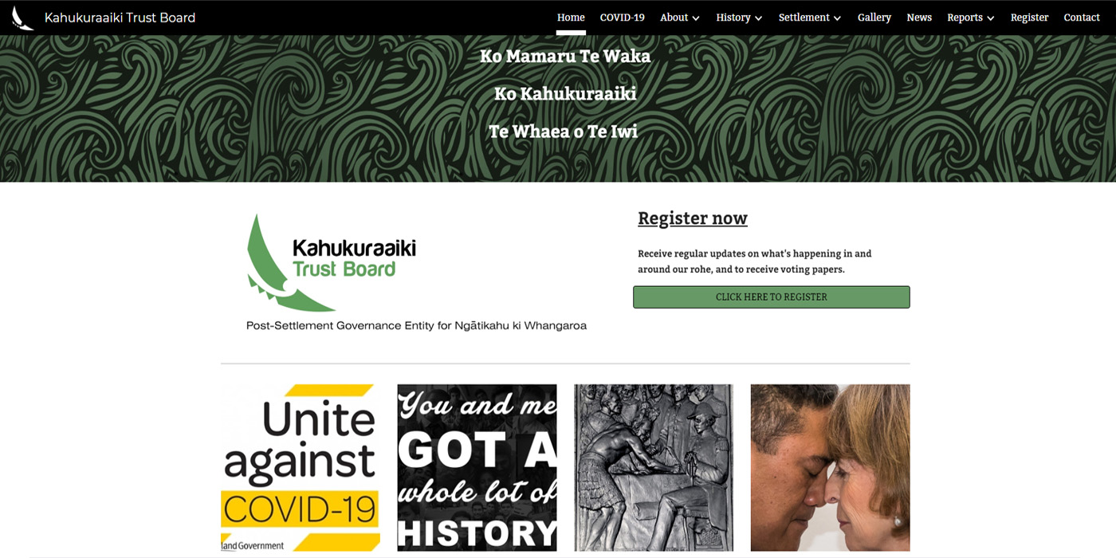Click the Kahukuraaiki Trust Board site title
Viewport: 1116px width, 558px height.
pyautogui.click(x=120, y=18)
